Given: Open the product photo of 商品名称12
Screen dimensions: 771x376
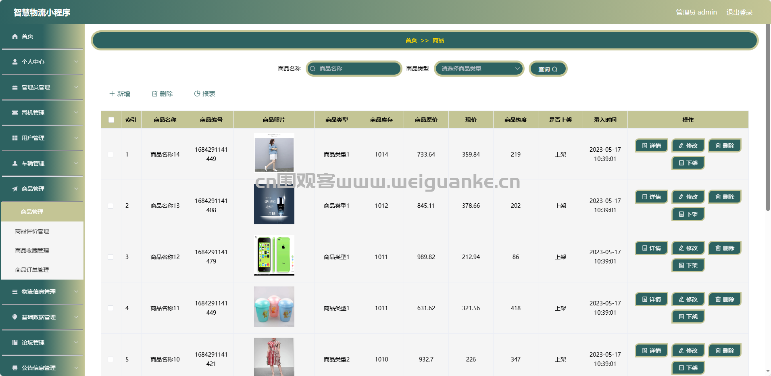Looking at the screenshot, I should coord(274,255).
